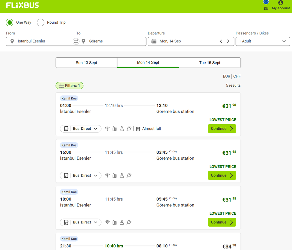Click the FlixBus logo
Image resolution: width=292 pixels, height=250 pixels.
click(22, 5)
